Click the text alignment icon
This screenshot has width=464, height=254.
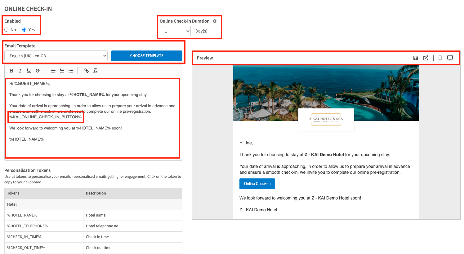[x=53, y=71]
